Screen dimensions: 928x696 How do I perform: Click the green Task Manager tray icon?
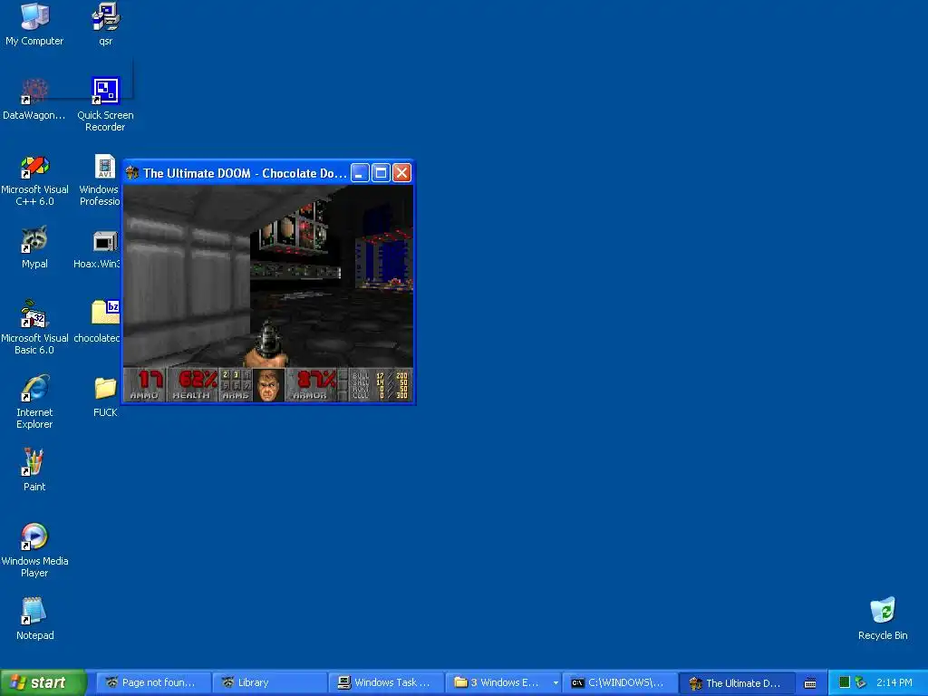point(845,682)
